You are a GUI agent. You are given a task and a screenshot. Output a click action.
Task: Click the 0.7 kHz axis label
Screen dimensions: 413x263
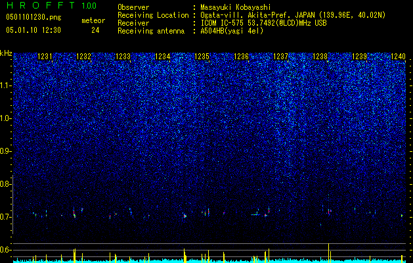pos(5,217)
